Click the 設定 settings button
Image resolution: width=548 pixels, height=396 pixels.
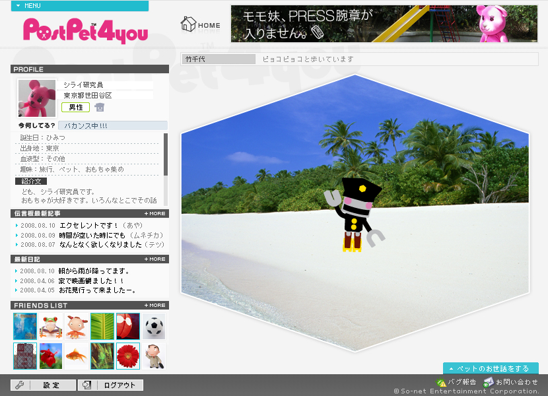click(44, 385)
